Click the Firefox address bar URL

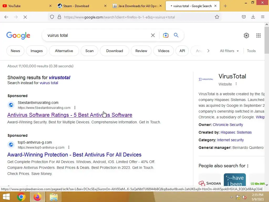tap(120, 17)
